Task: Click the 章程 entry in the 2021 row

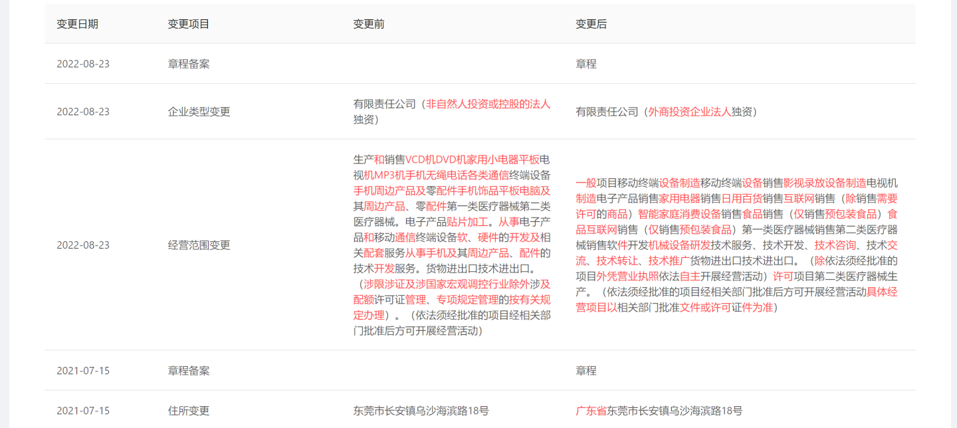Action: point(585,371)
